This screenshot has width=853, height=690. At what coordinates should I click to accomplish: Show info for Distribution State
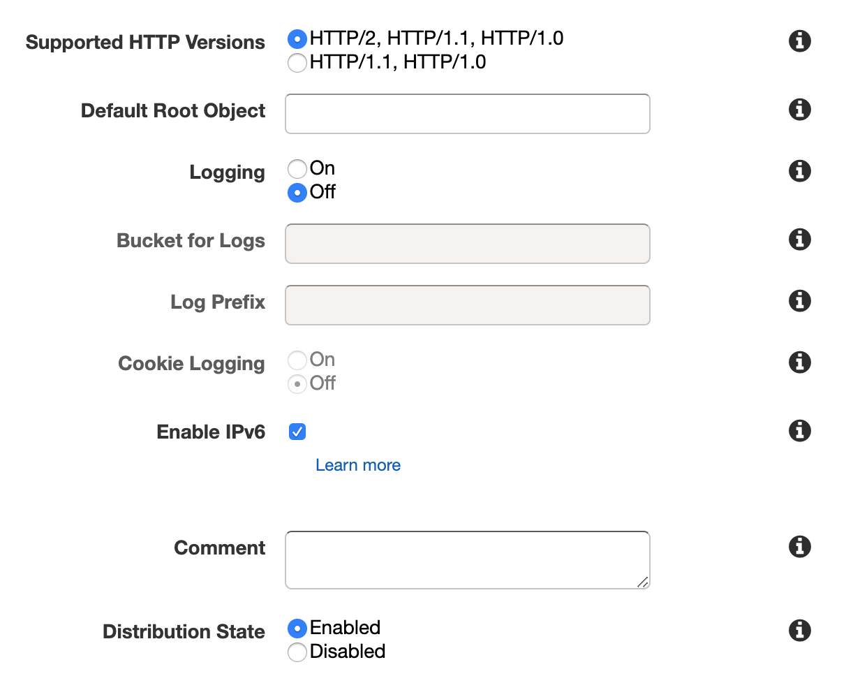coord(800,631)
